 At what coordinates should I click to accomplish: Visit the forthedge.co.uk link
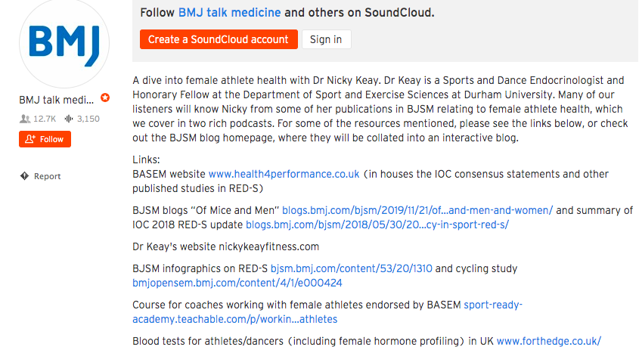549,341
